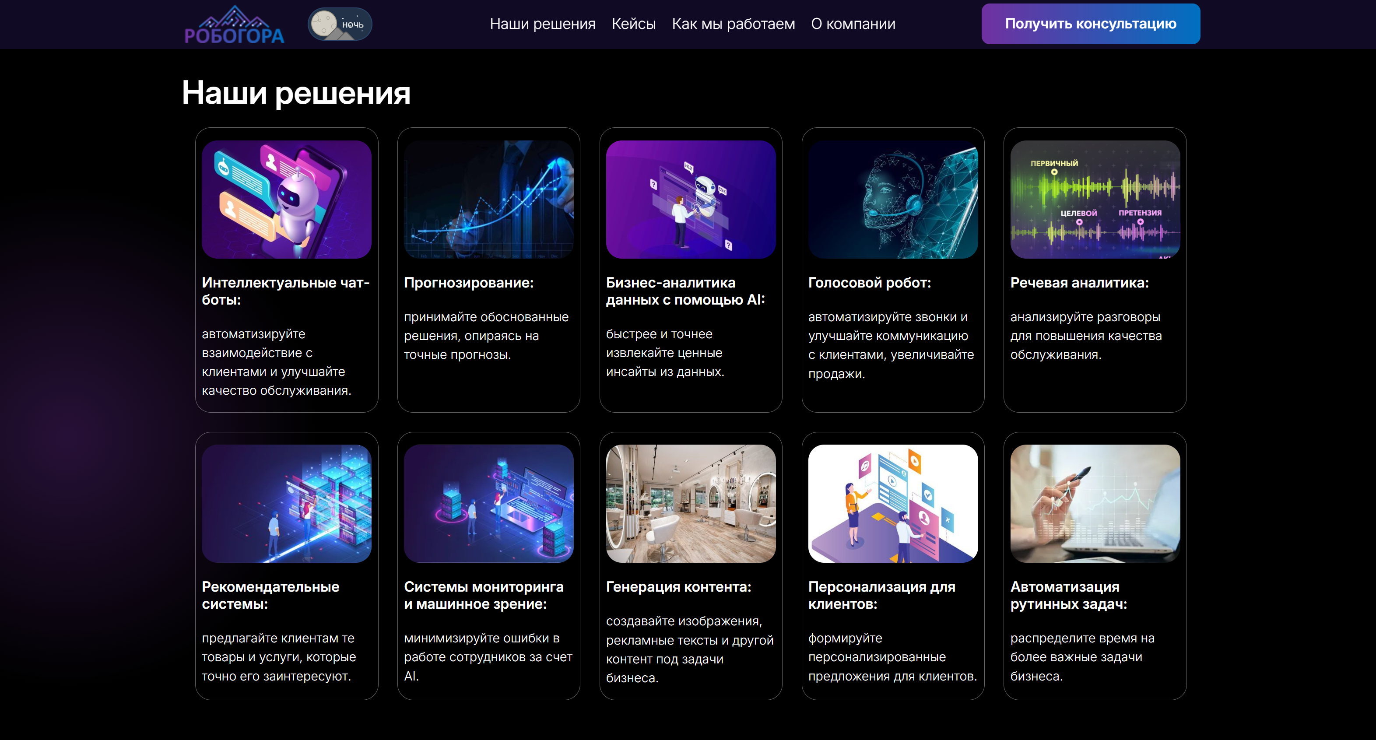Open the Кейсы menu item

click(x=634, y=24)
